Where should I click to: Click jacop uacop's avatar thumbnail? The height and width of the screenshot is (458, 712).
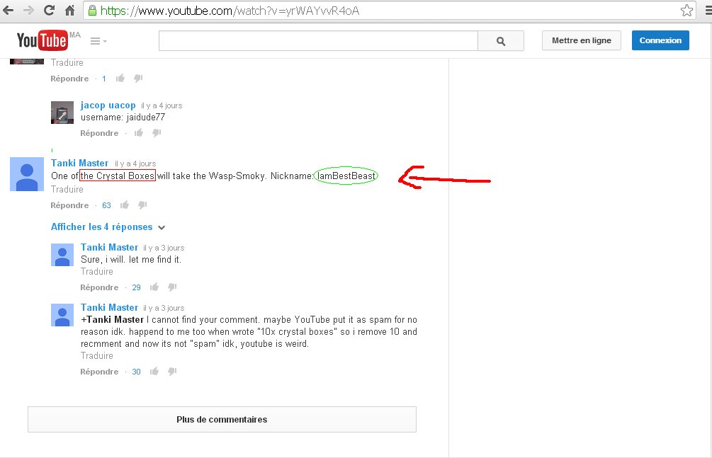point(62,112)
